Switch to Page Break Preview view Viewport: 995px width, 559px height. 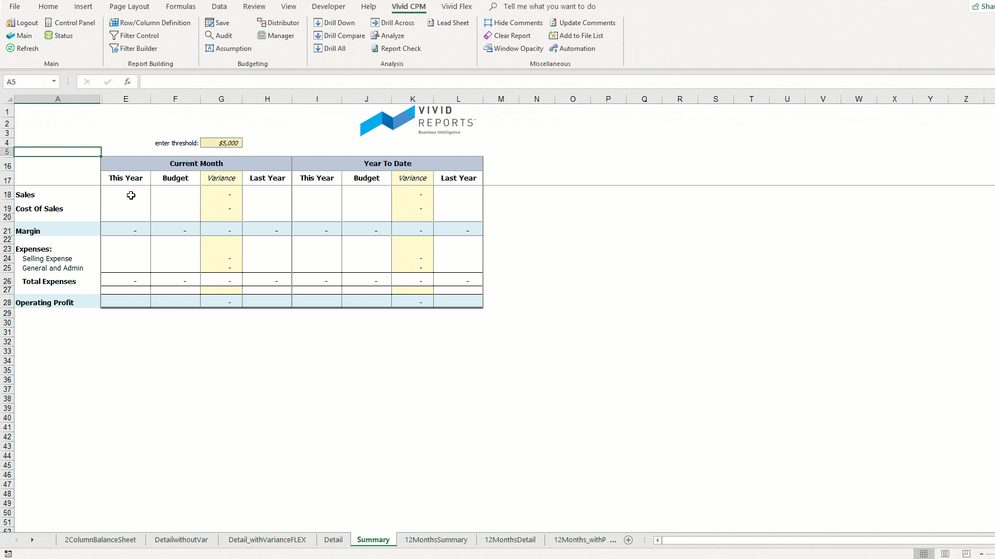pos(966,554)
